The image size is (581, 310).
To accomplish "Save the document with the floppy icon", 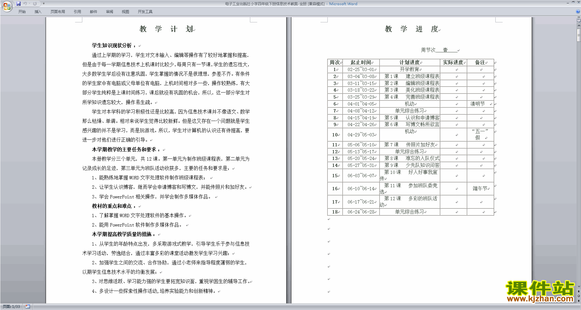I will pos(18,4).
